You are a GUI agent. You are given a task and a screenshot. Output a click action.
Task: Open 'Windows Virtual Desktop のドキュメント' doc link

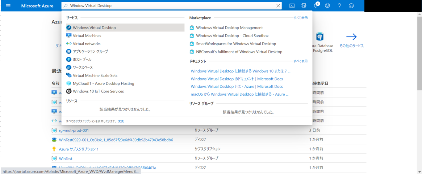237,79
